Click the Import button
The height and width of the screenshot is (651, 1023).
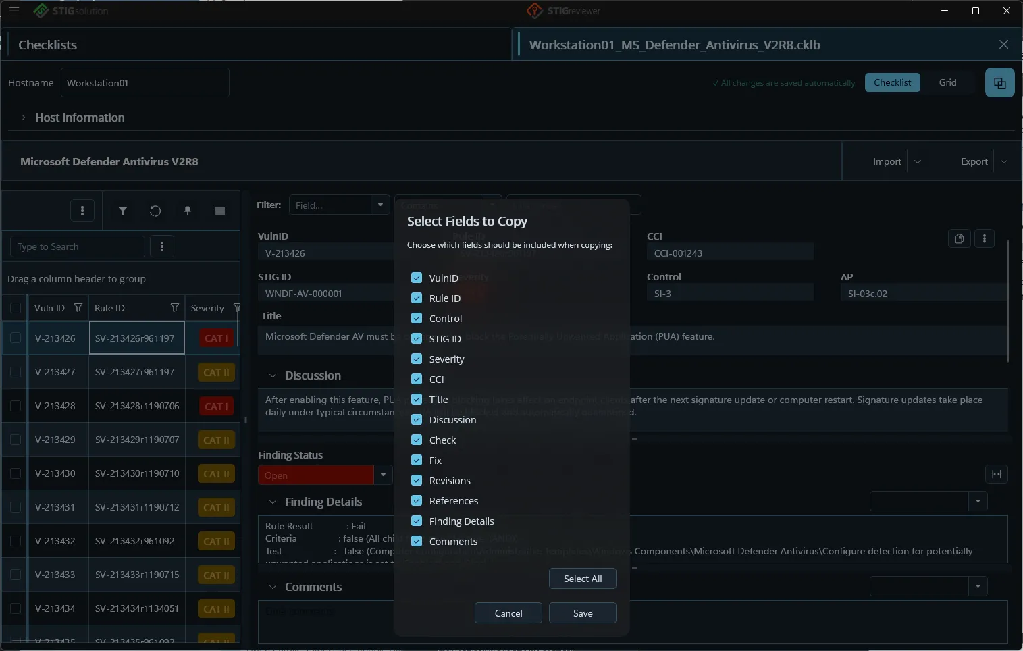[x=887, y=161]
